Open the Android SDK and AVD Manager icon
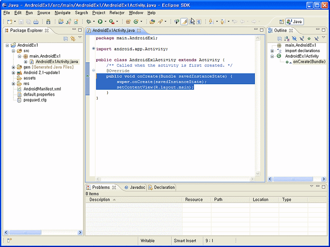 click(49, 21)
